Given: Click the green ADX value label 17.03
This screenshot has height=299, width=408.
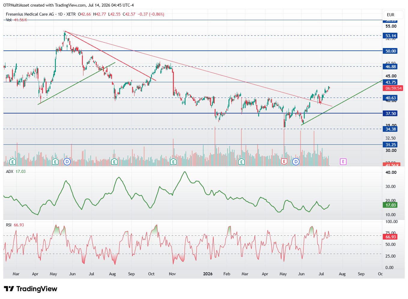Looking at the screenshot, I should [x=390, y=205].
